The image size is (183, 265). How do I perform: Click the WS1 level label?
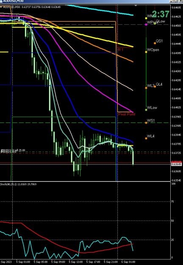[151, 120]
